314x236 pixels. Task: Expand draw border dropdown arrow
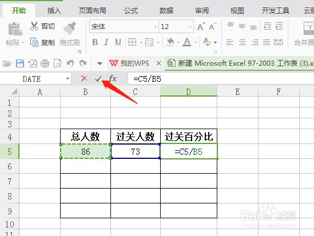(x=158, y=42)
